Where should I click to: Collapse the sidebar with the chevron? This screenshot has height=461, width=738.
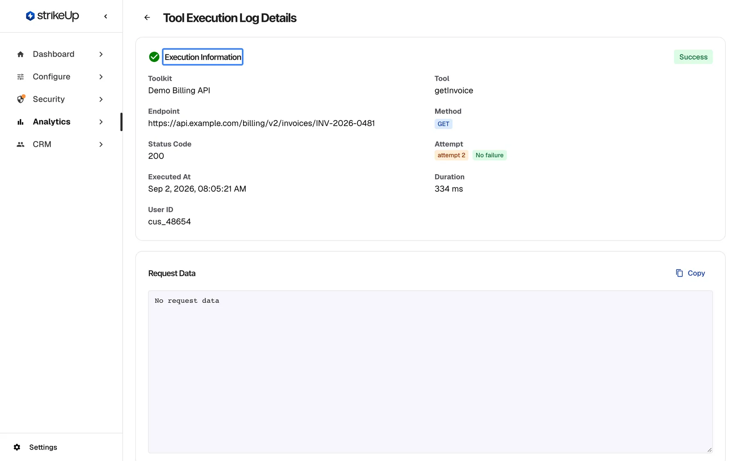tap(106, 16)
